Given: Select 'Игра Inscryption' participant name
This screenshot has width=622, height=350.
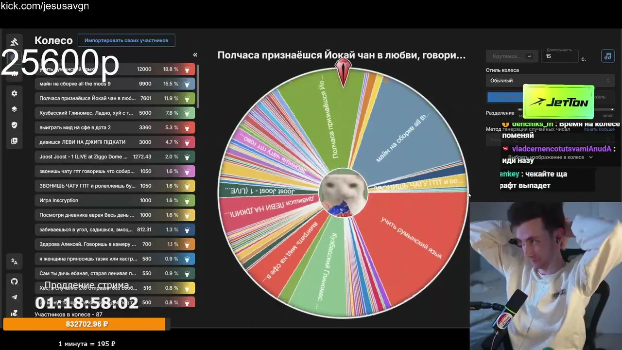Looking at the screenshot, I should tap(59, 200).
